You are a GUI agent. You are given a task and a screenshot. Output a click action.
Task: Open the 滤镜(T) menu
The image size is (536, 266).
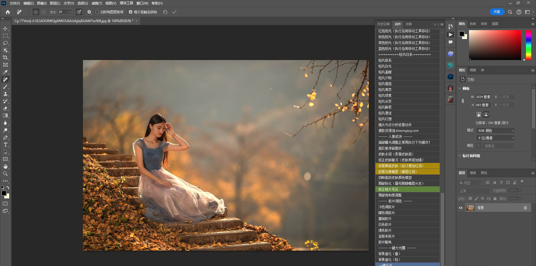click(x=97, y=3)
